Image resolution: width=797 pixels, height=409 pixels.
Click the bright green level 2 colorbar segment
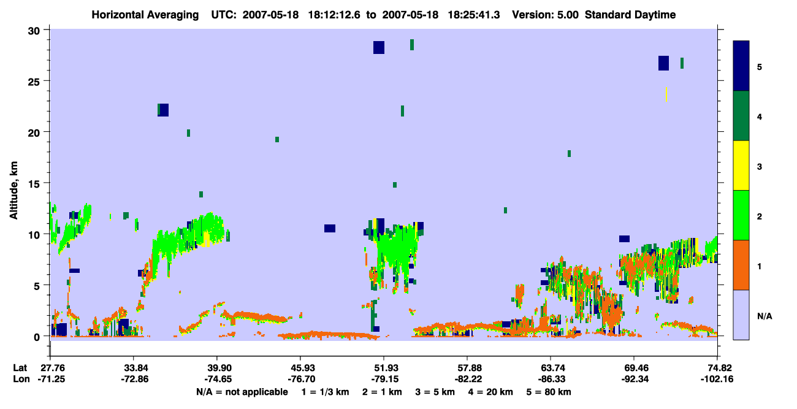(741, 215)
